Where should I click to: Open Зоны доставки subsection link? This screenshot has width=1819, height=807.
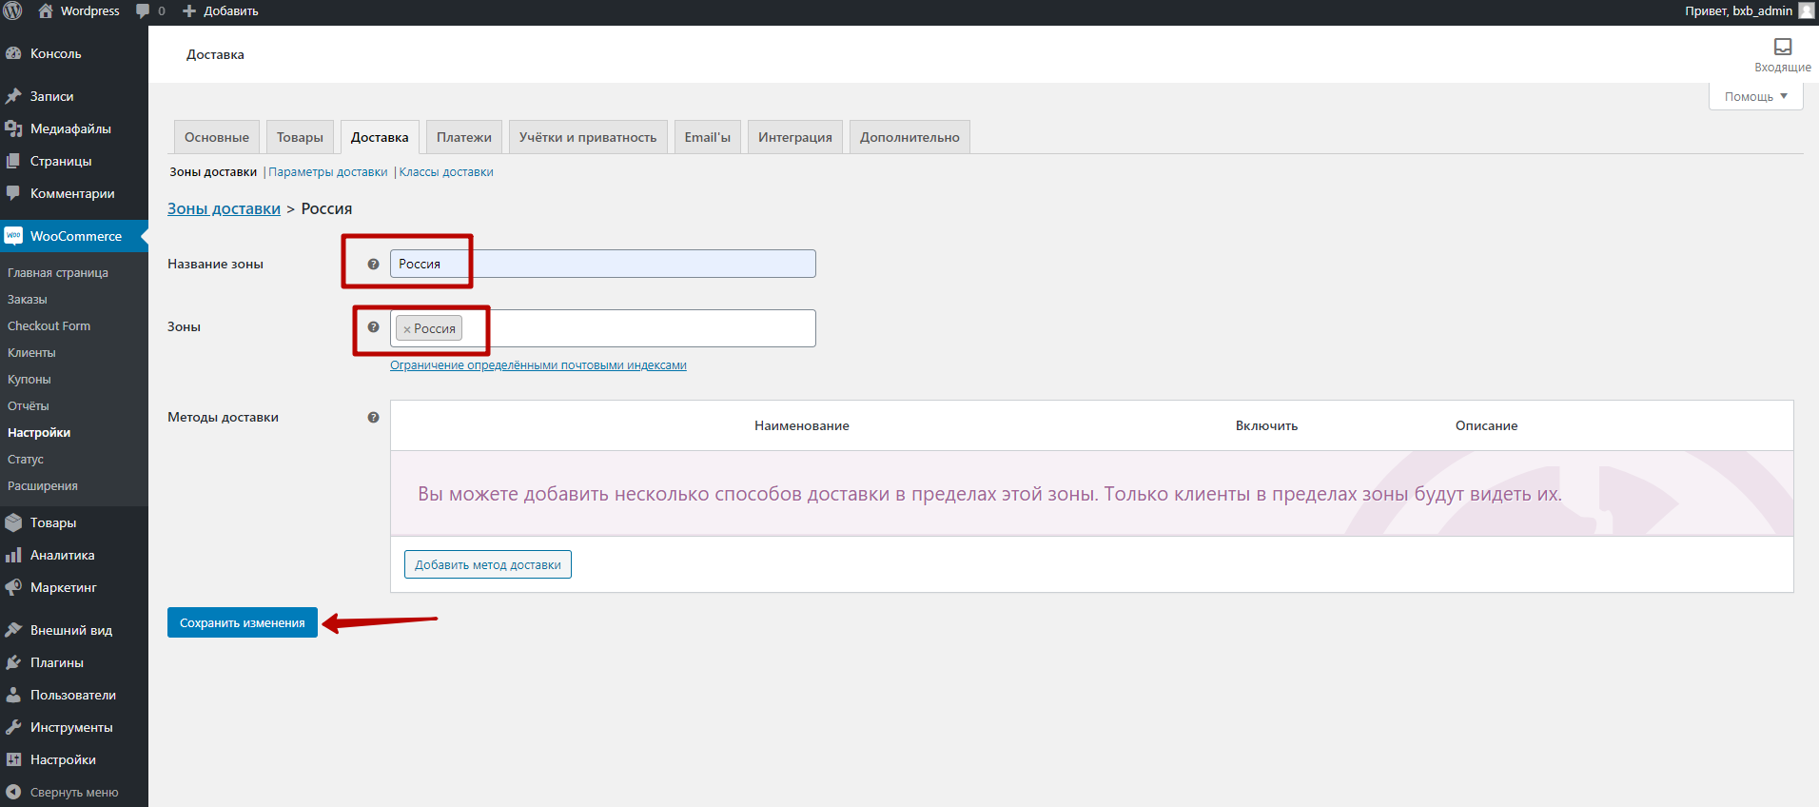(x=213, y=172)
